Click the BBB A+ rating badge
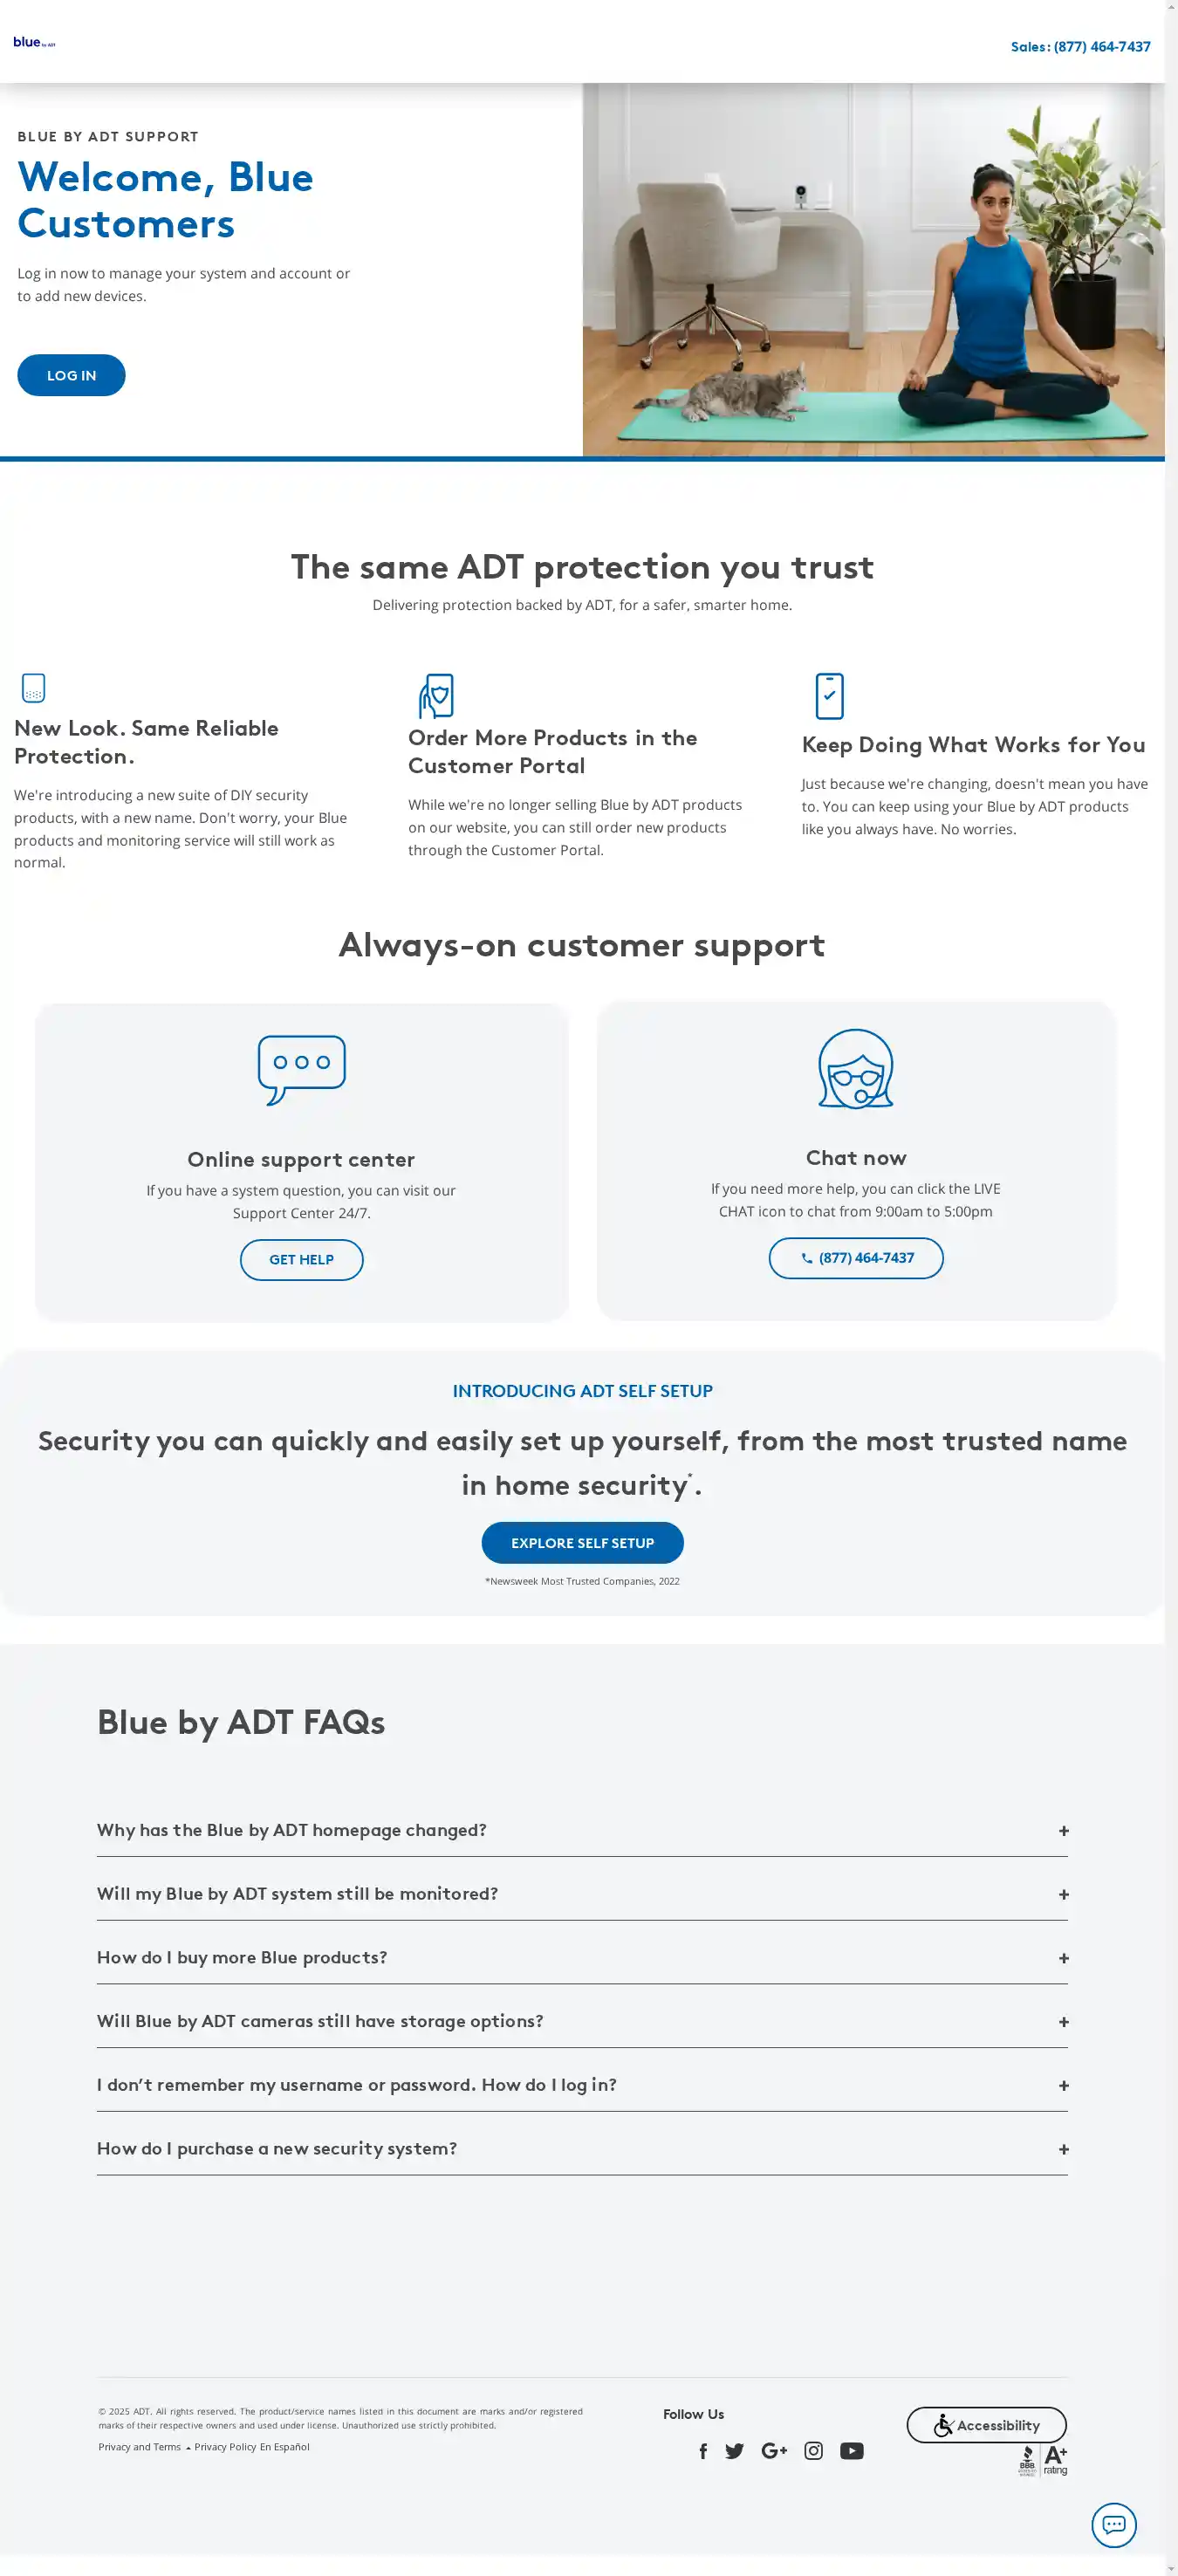This screenshot has height=2576, width=1178. coord(1042,2460)
